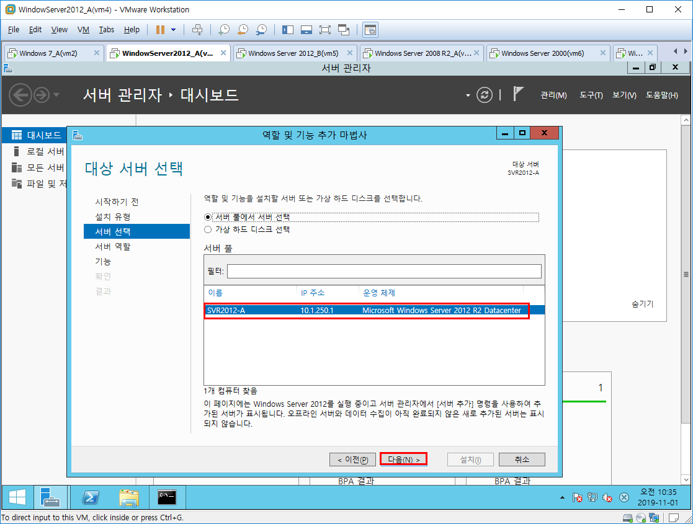Open the VMware File menu

(14, 30)
